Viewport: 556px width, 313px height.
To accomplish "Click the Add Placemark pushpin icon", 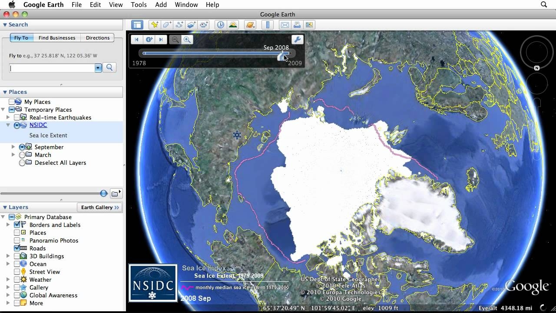I will tap(154, 25).
